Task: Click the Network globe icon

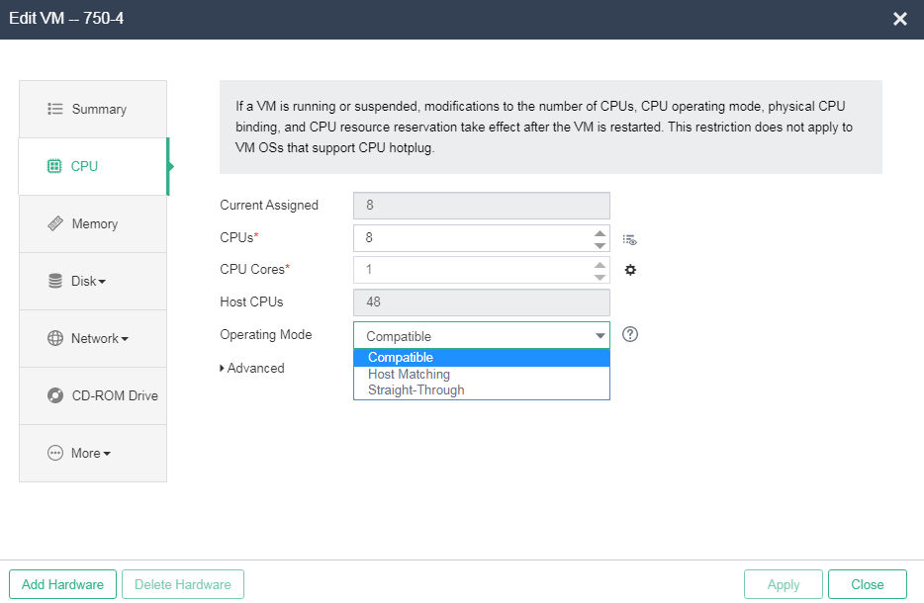Action: tap(55, 339)
